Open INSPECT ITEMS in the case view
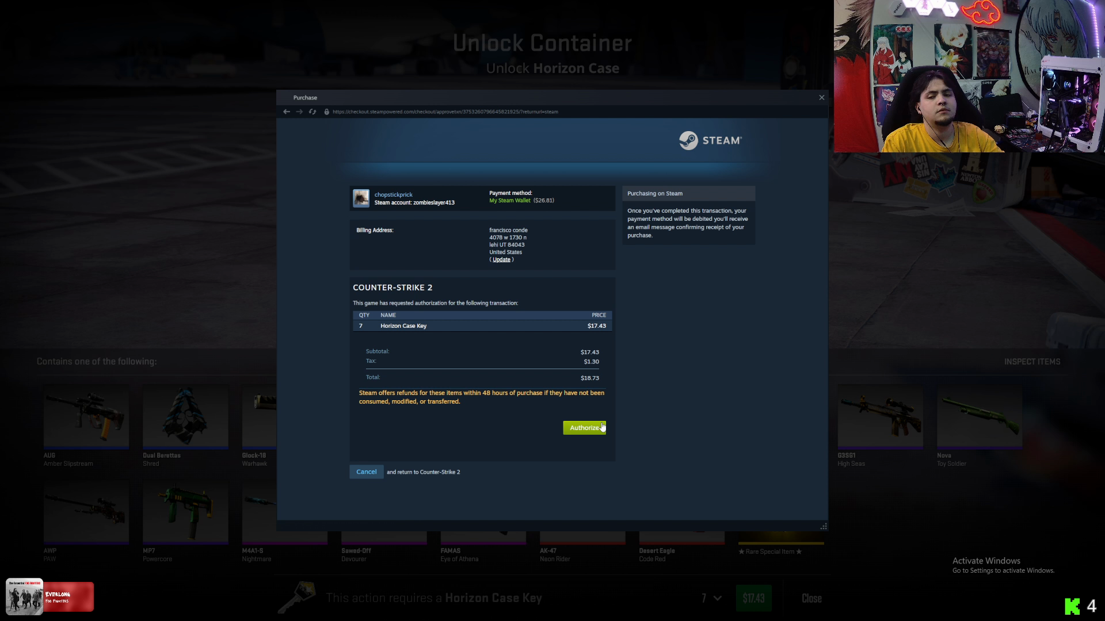The width and height of the screenshot is (1105, 621). pos(1032,362)
